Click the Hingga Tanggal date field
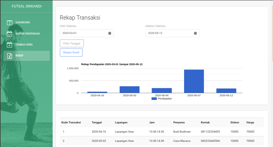273x147 pixels. click(x=169, y=33)
